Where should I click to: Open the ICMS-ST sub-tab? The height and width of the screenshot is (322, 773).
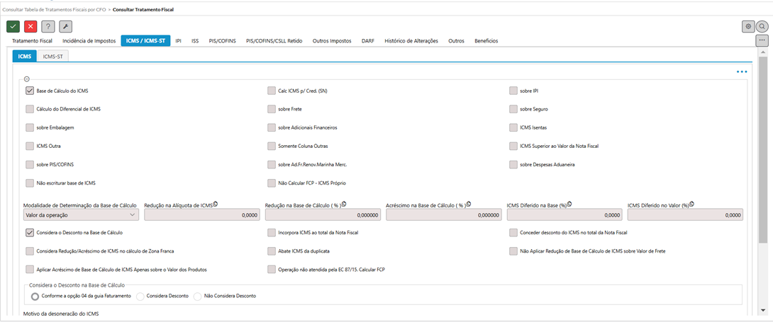pos(52,56)
